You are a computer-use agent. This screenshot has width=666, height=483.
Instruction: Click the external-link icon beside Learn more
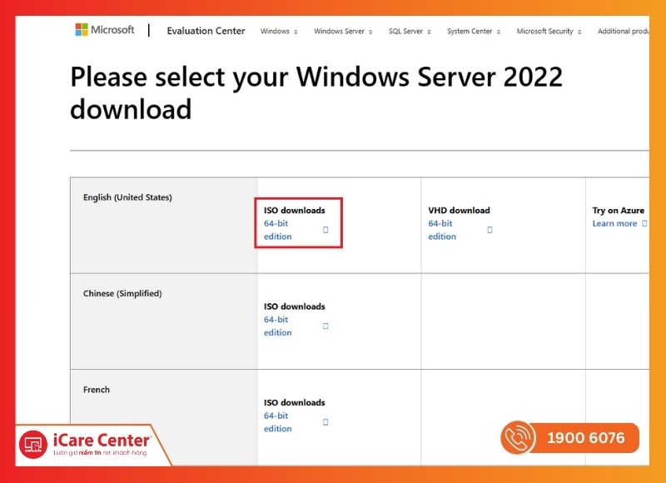point(644,223)
